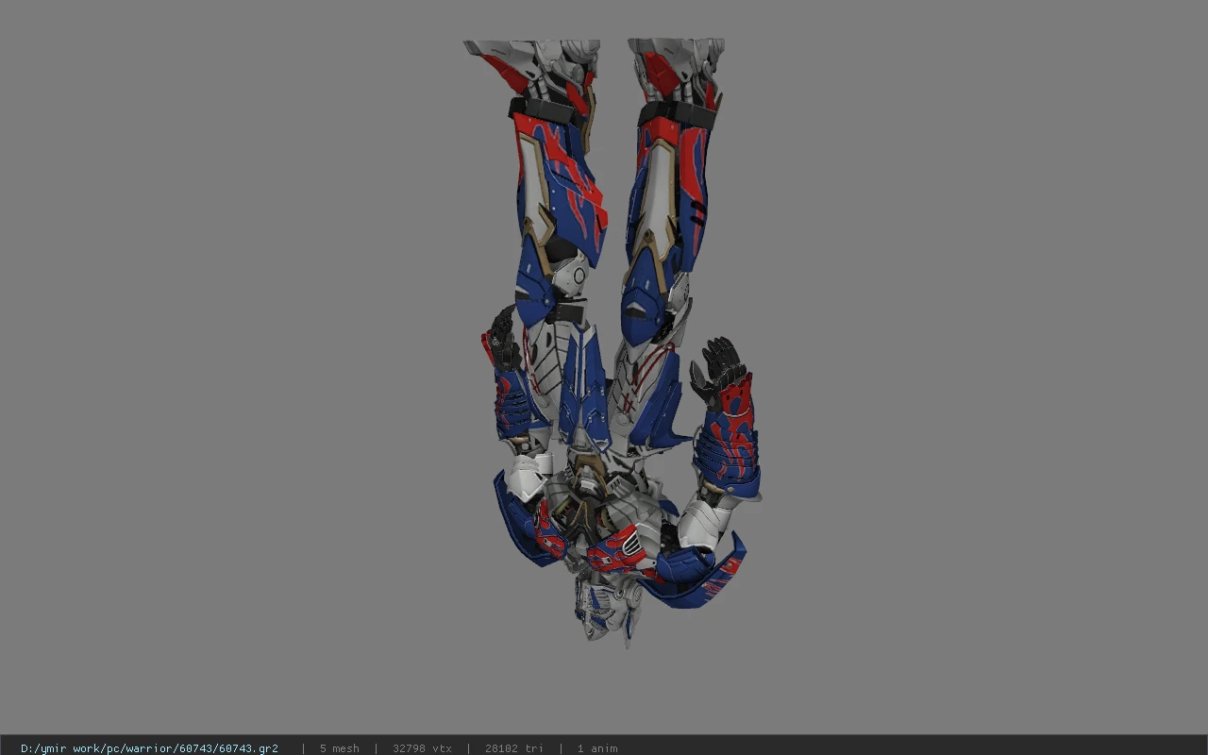Click the "28102 tri" triangle count

point(513,748)
